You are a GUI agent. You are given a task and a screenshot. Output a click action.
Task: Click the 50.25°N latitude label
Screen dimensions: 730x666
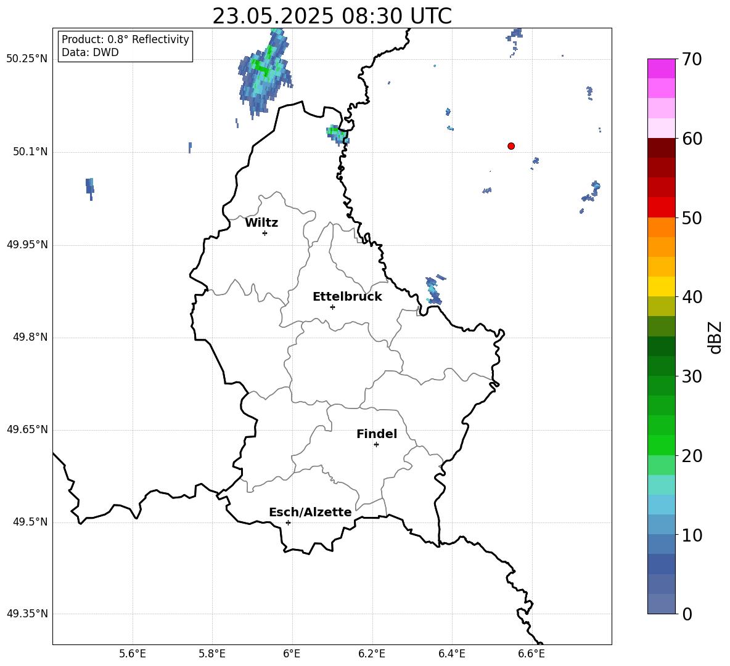click(x=27, y=59)
